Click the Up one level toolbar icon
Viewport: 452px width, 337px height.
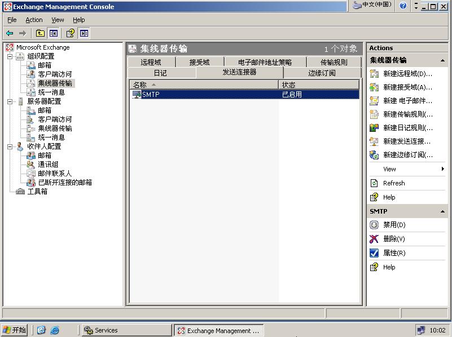pos(40,33)
